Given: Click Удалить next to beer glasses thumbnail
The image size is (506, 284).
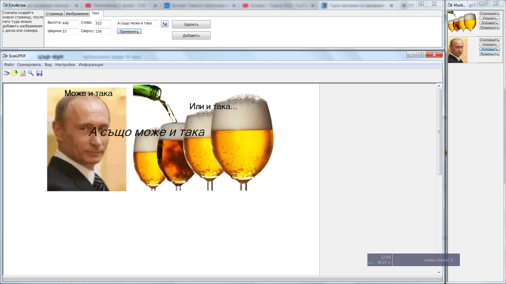Looking at the screenshot, I should 490,18.
